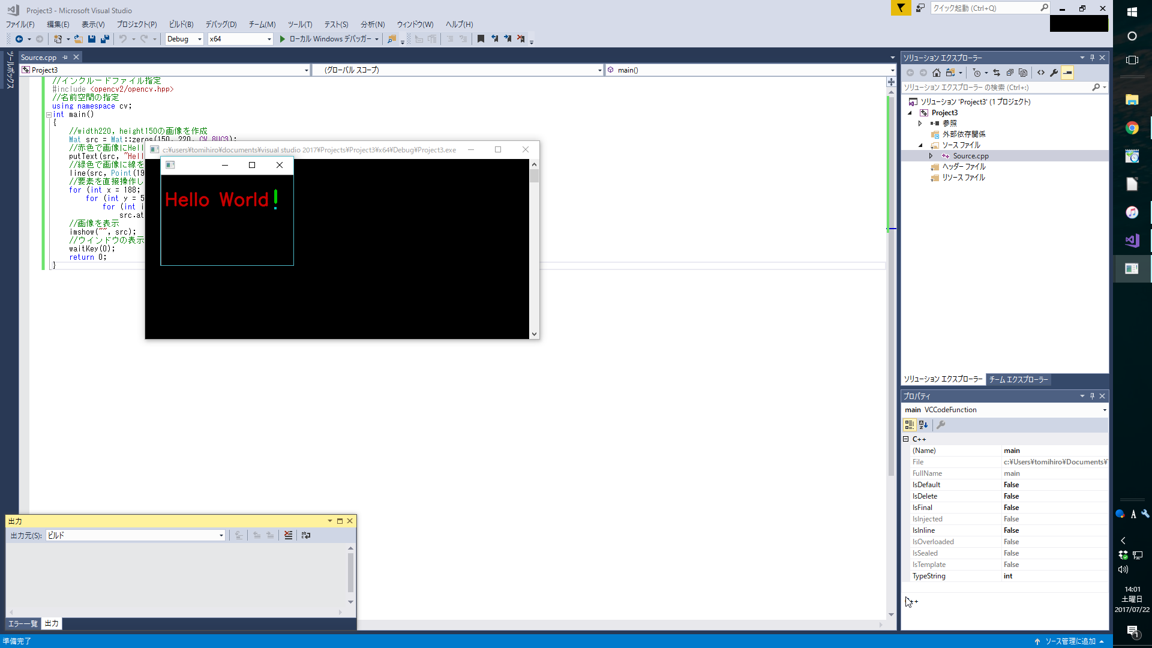The image size is (1152, 648).
Task: Sync Solution Explorer with active document
Action: click(x=997, y=73)
